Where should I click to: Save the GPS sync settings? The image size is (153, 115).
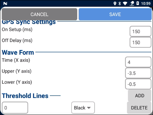point(115,14)
